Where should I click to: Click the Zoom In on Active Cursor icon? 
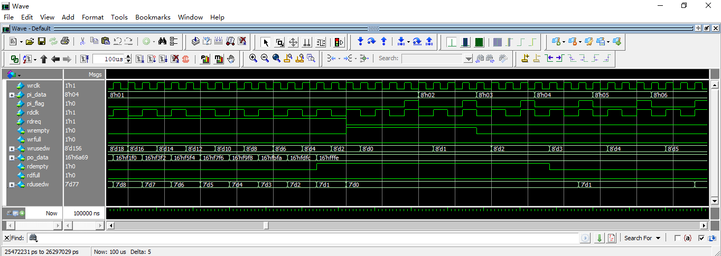click(x=288, y=59)
